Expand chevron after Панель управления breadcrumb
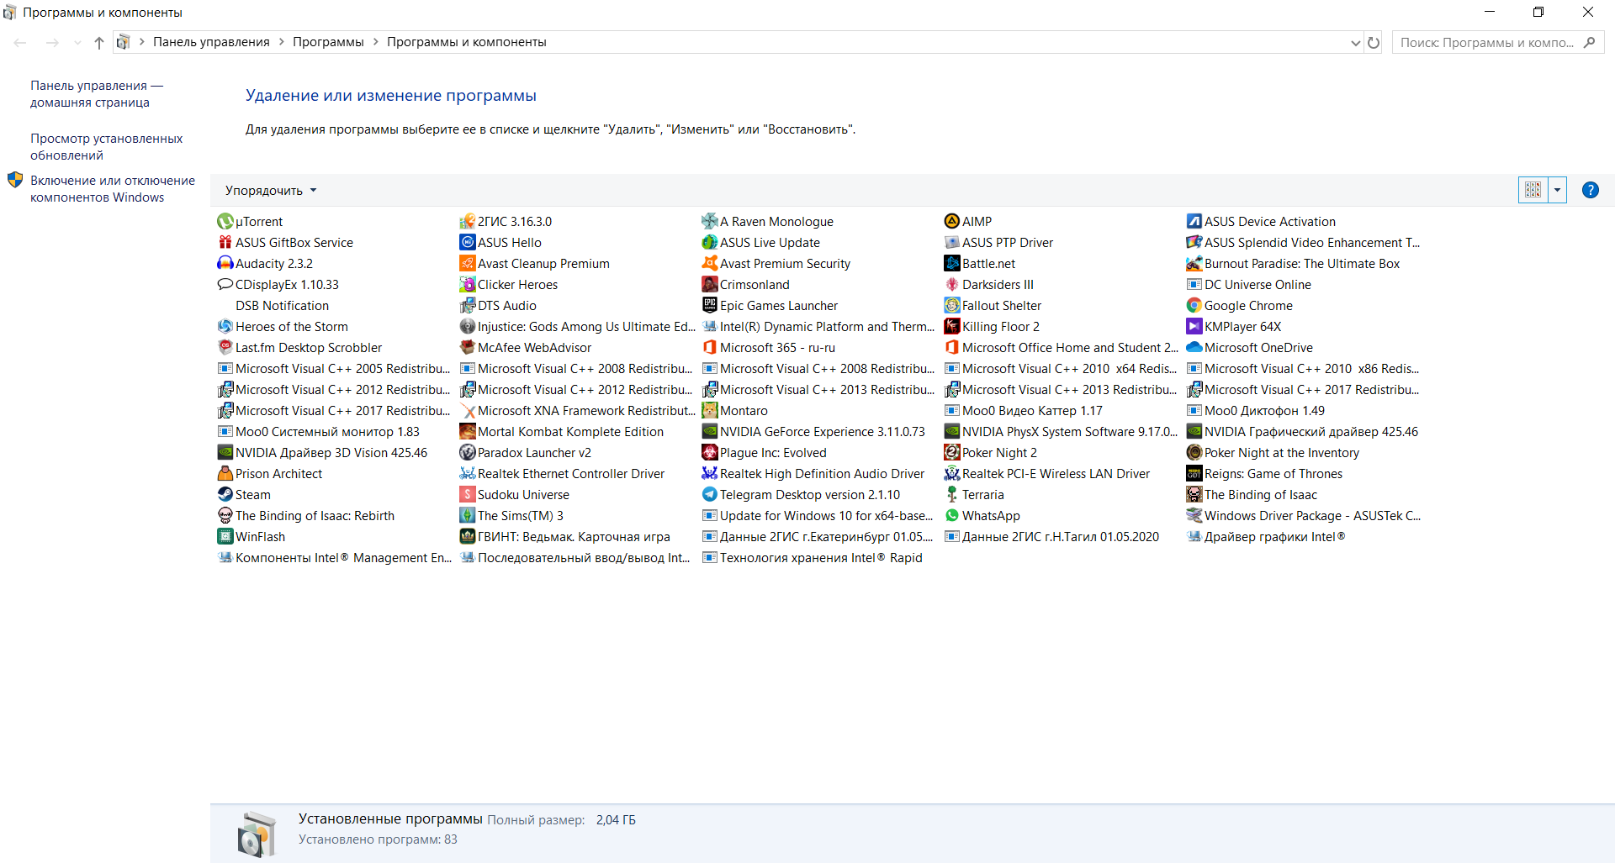The image size is (1615, 863). [281, 42]
